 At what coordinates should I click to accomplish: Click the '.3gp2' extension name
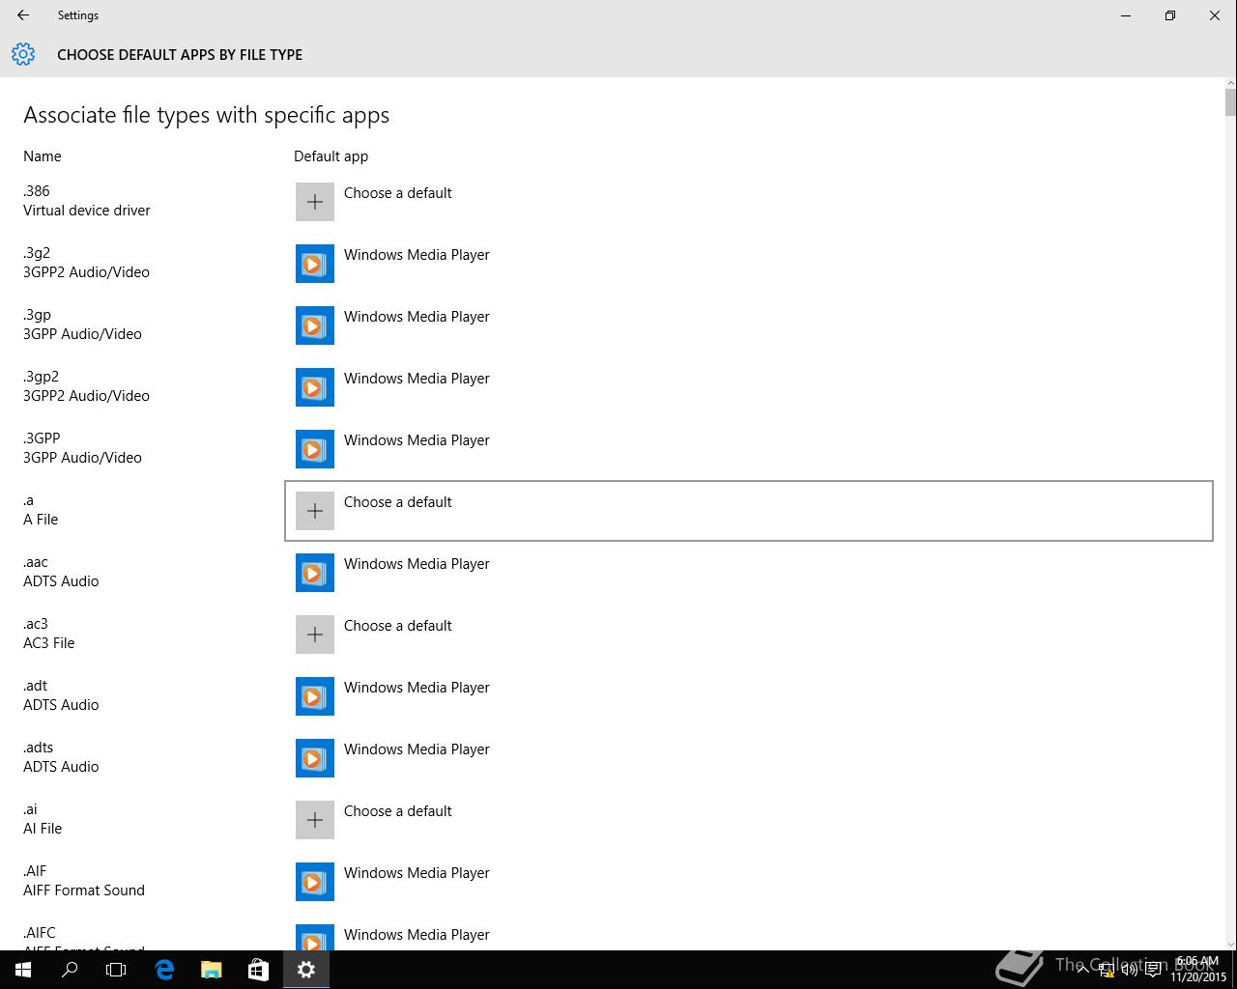41,377
